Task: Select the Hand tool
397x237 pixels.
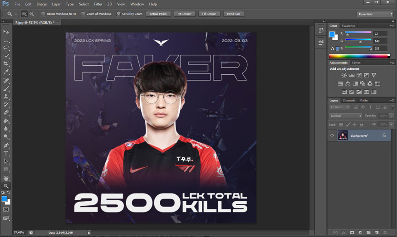Action: pos(6,178)
